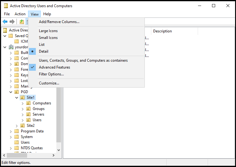Click the root Active Directory node icon in tree
This screenshot has width=236, height=167.
[5, 30]
